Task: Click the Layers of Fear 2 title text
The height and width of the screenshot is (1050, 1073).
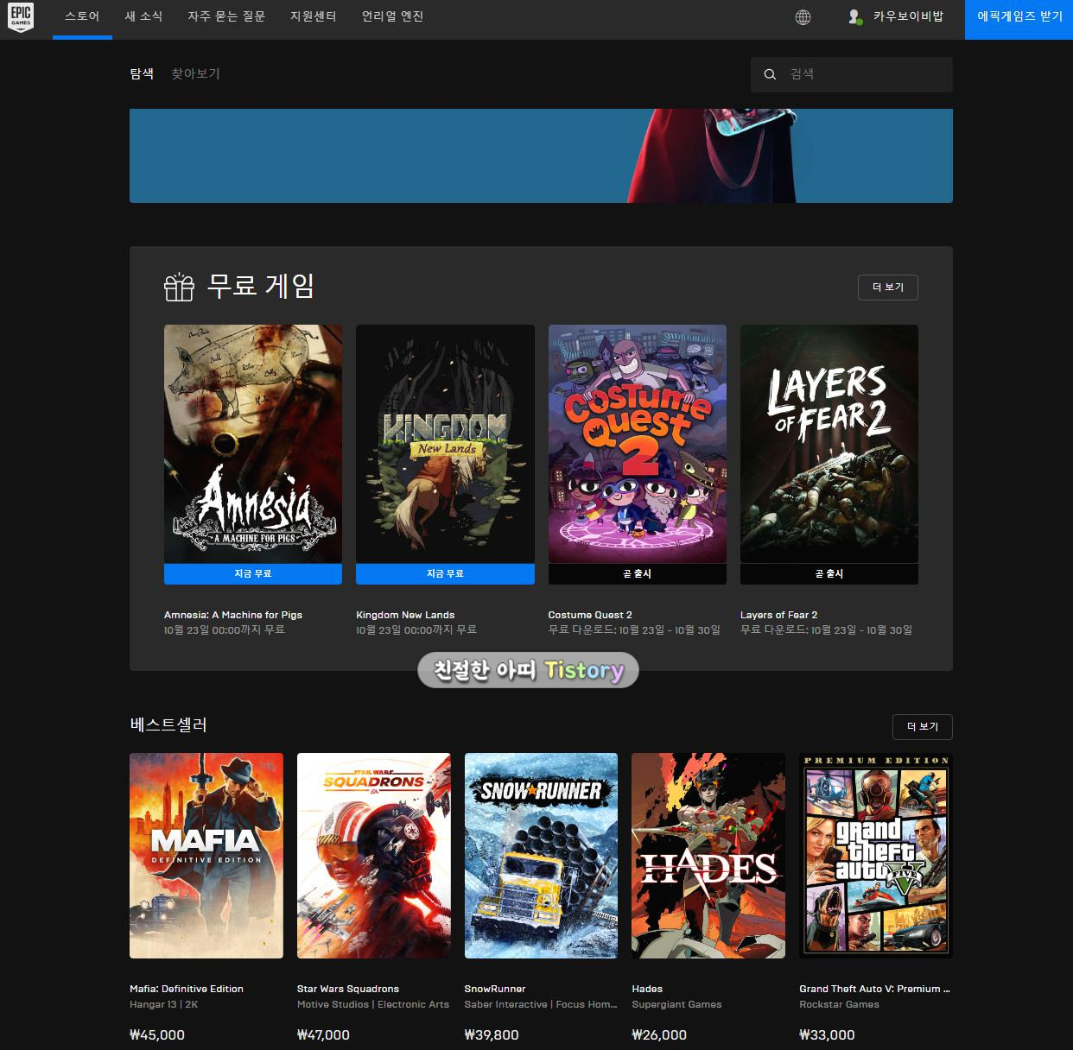Action: (x=778, y=615)
